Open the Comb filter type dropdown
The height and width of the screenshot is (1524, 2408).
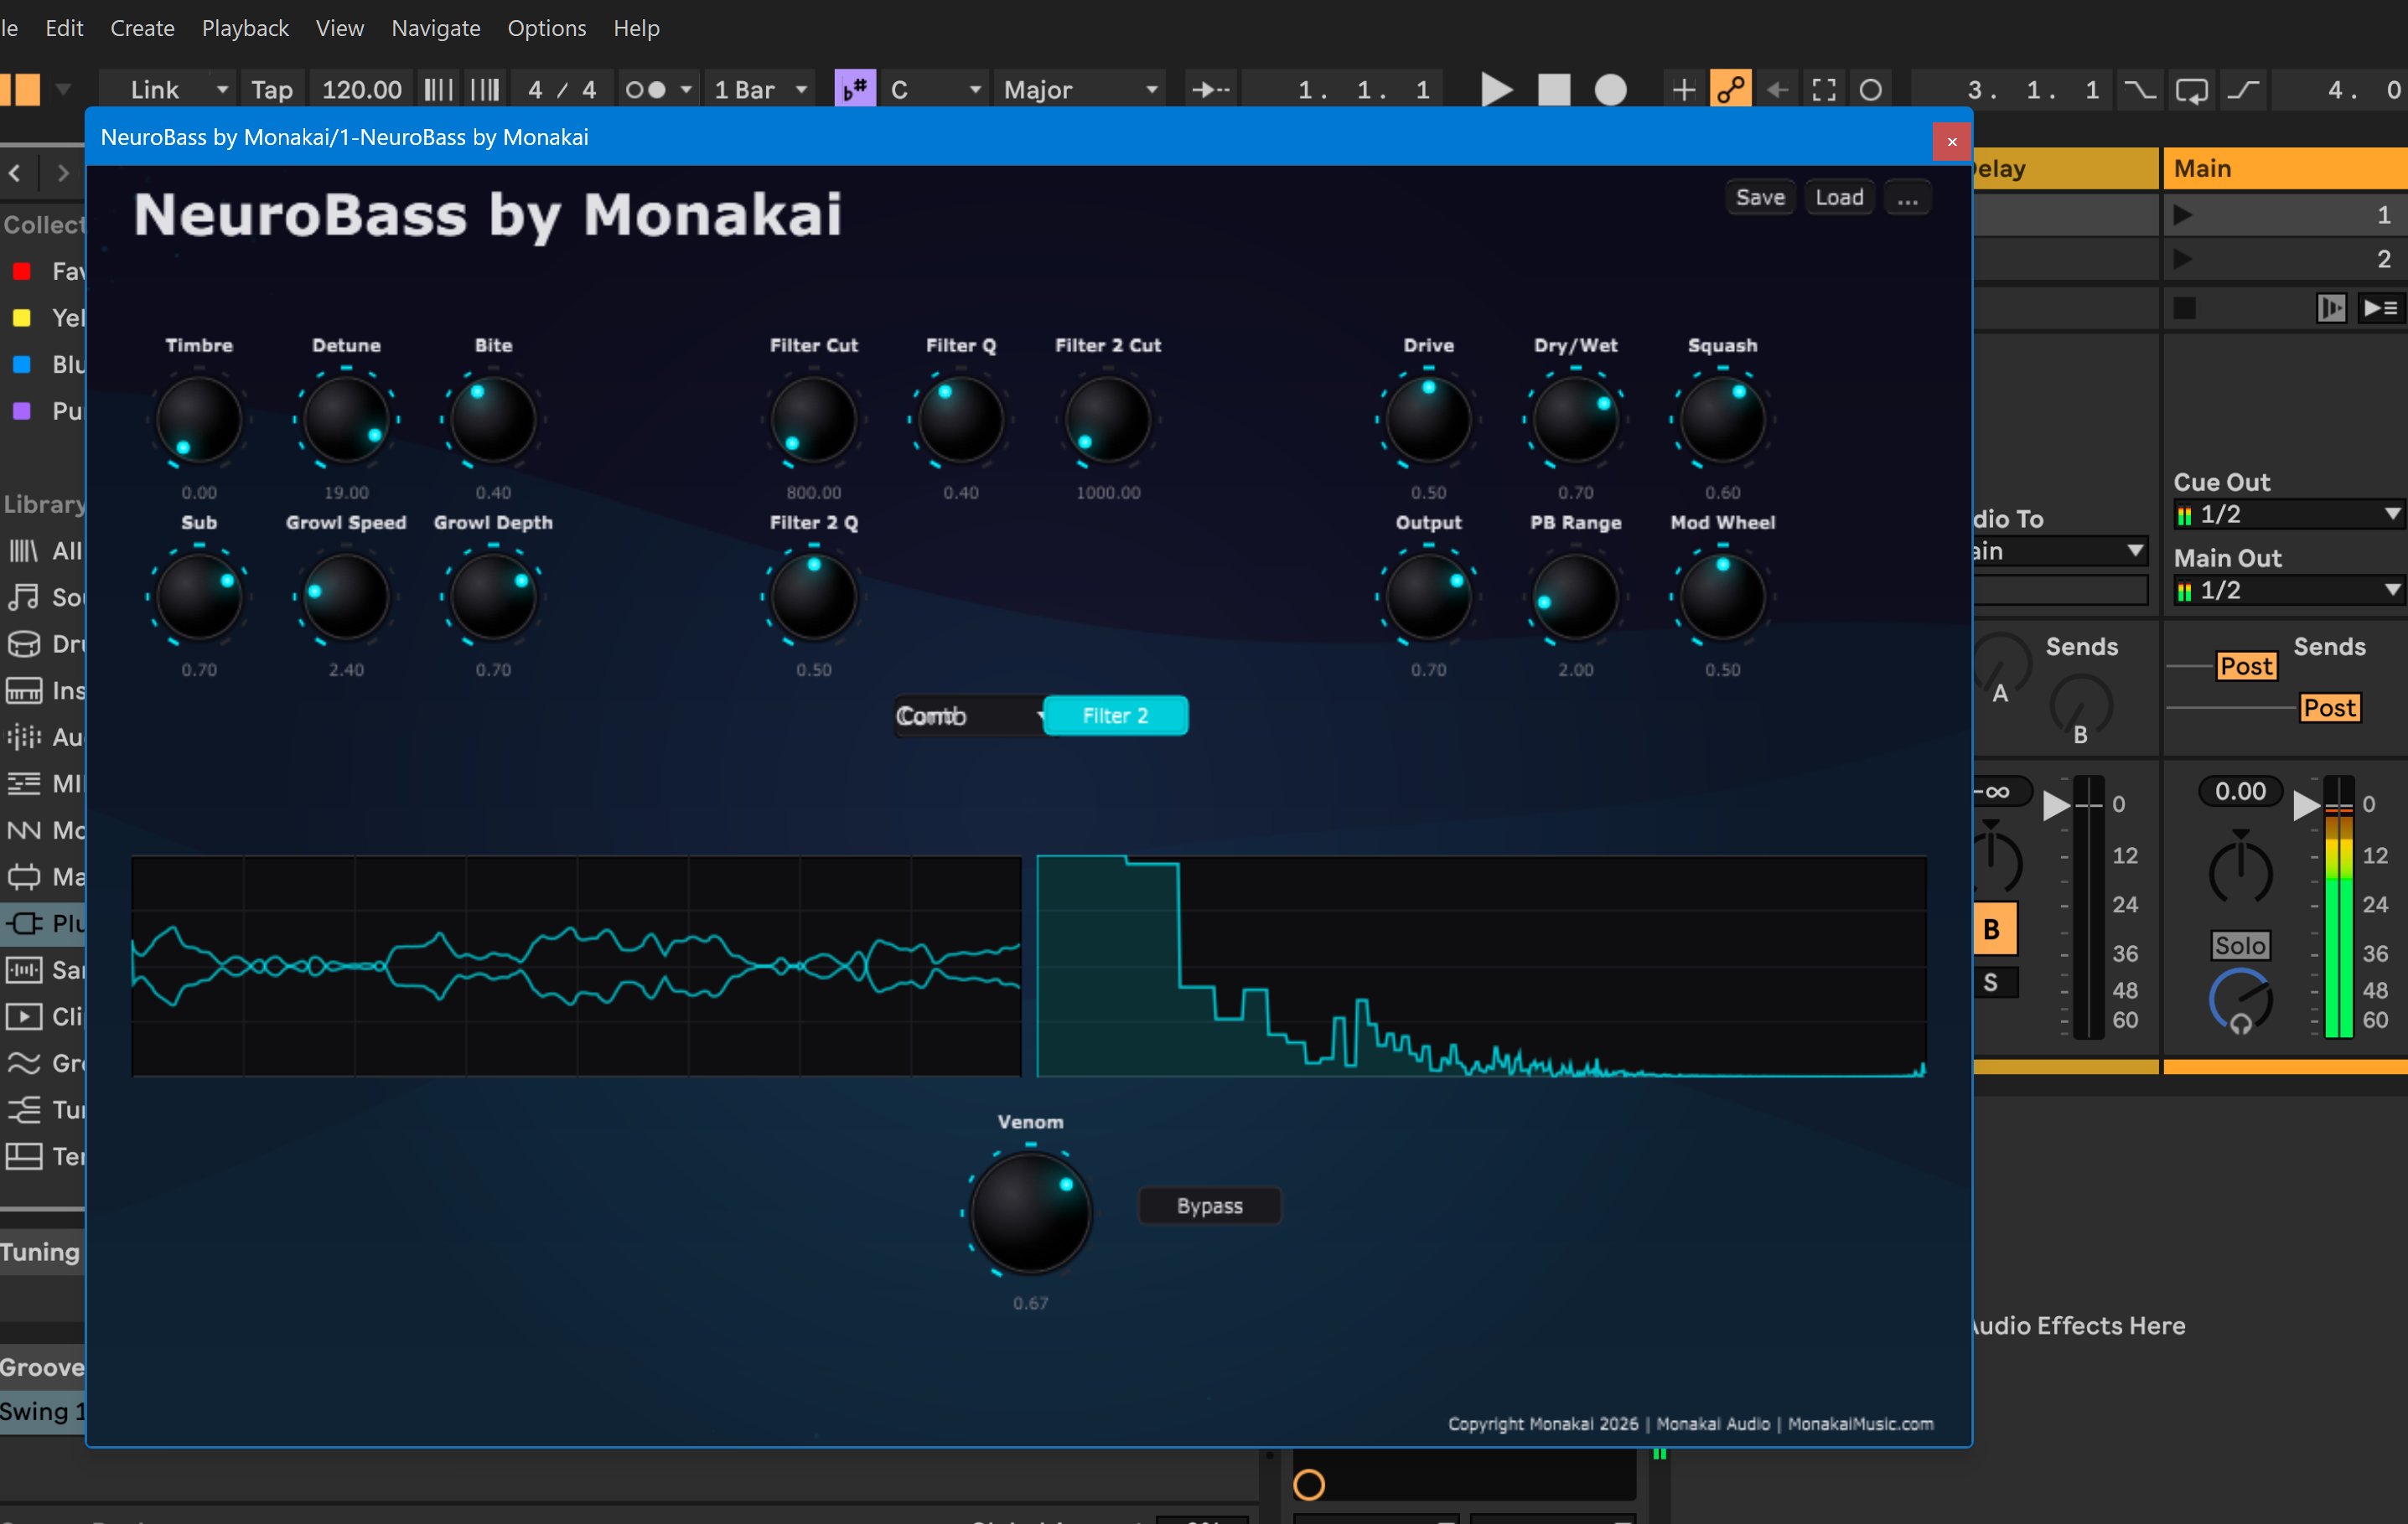(968, 716)
